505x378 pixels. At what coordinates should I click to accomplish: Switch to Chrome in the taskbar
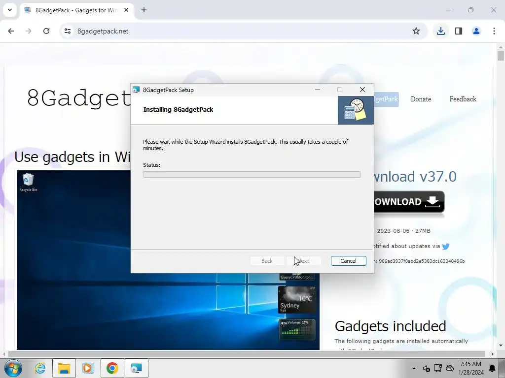tap(112, 368)
